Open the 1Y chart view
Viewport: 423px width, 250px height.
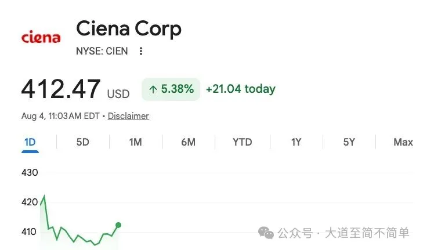(296, 142)
